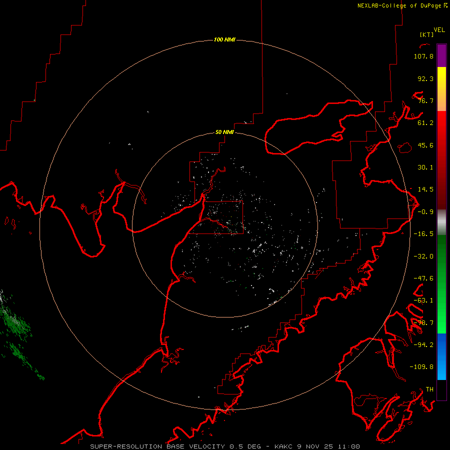
Task: Select the -32.0 velocity scale value
Action: tap(423, 256)
